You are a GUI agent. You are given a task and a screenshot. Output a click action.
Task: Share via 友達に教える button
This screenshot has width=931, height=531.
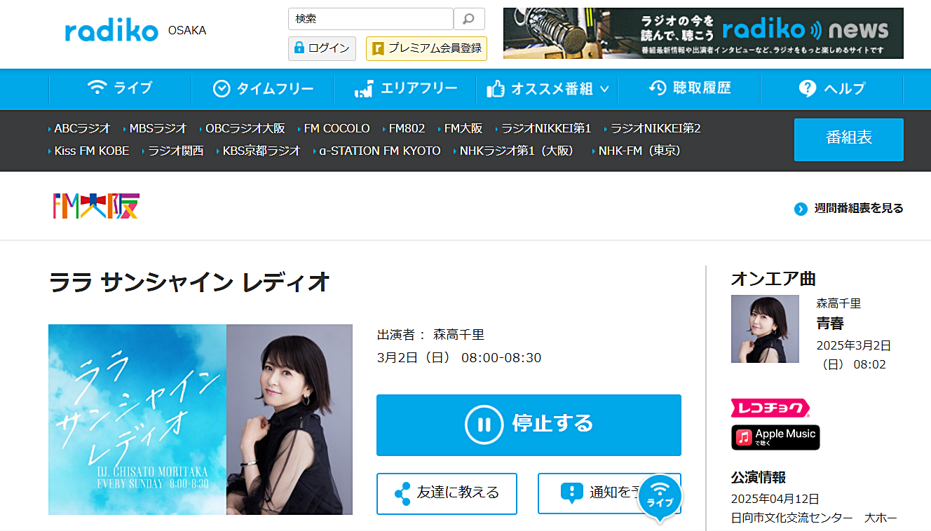point(447,493)
